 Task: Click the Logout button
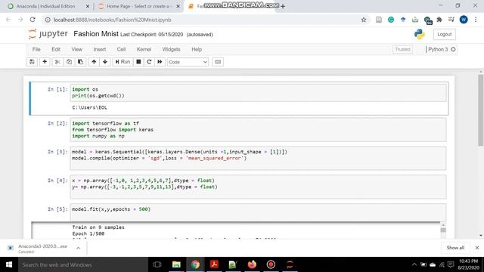coord(444,34)
